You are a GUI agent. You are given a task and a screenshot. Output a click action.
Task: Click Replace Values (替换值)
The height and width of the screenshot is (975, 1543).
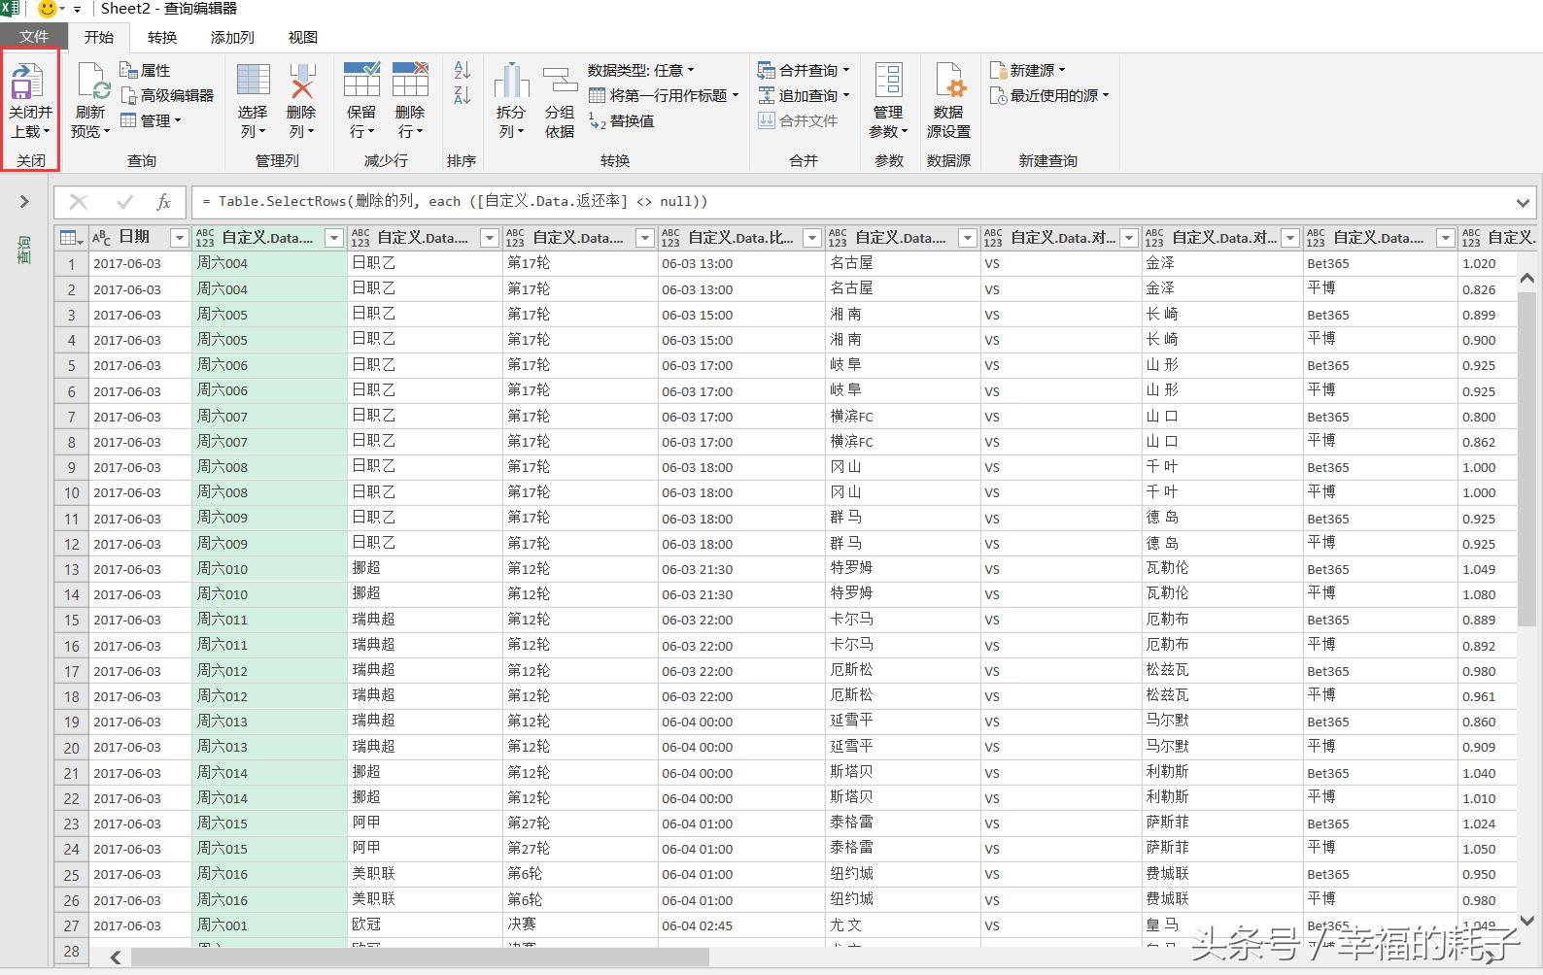coord(621,120)
